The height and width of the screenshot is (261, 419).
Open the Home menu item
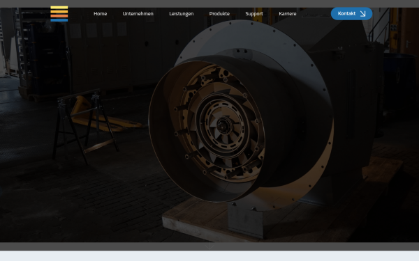click(x=100, y=14)
